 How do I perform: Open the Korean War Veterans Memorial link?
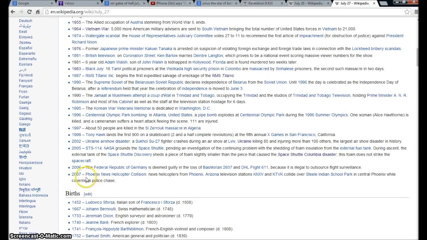click(122, 108)
